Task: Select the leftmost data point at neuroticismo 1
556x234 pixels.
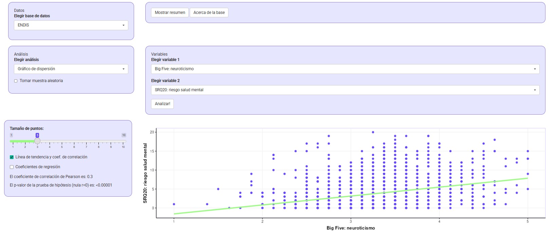Action: [x=174, y=204]
